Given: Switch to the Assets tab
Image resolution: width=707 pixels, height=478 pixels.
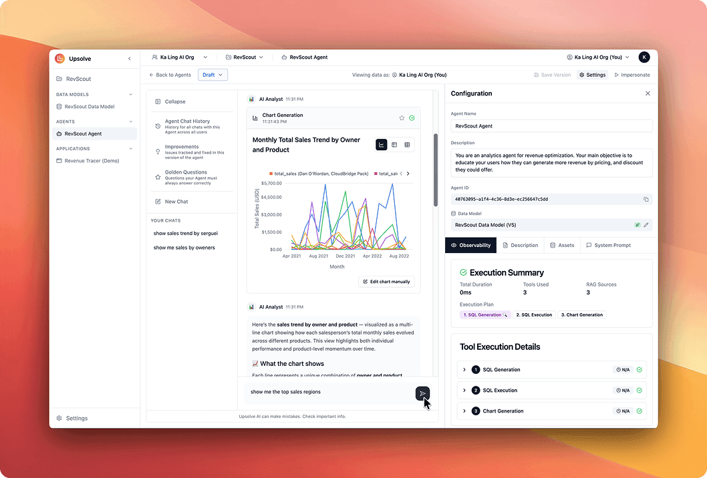Looking at the screenshot, I should point(562,245).
